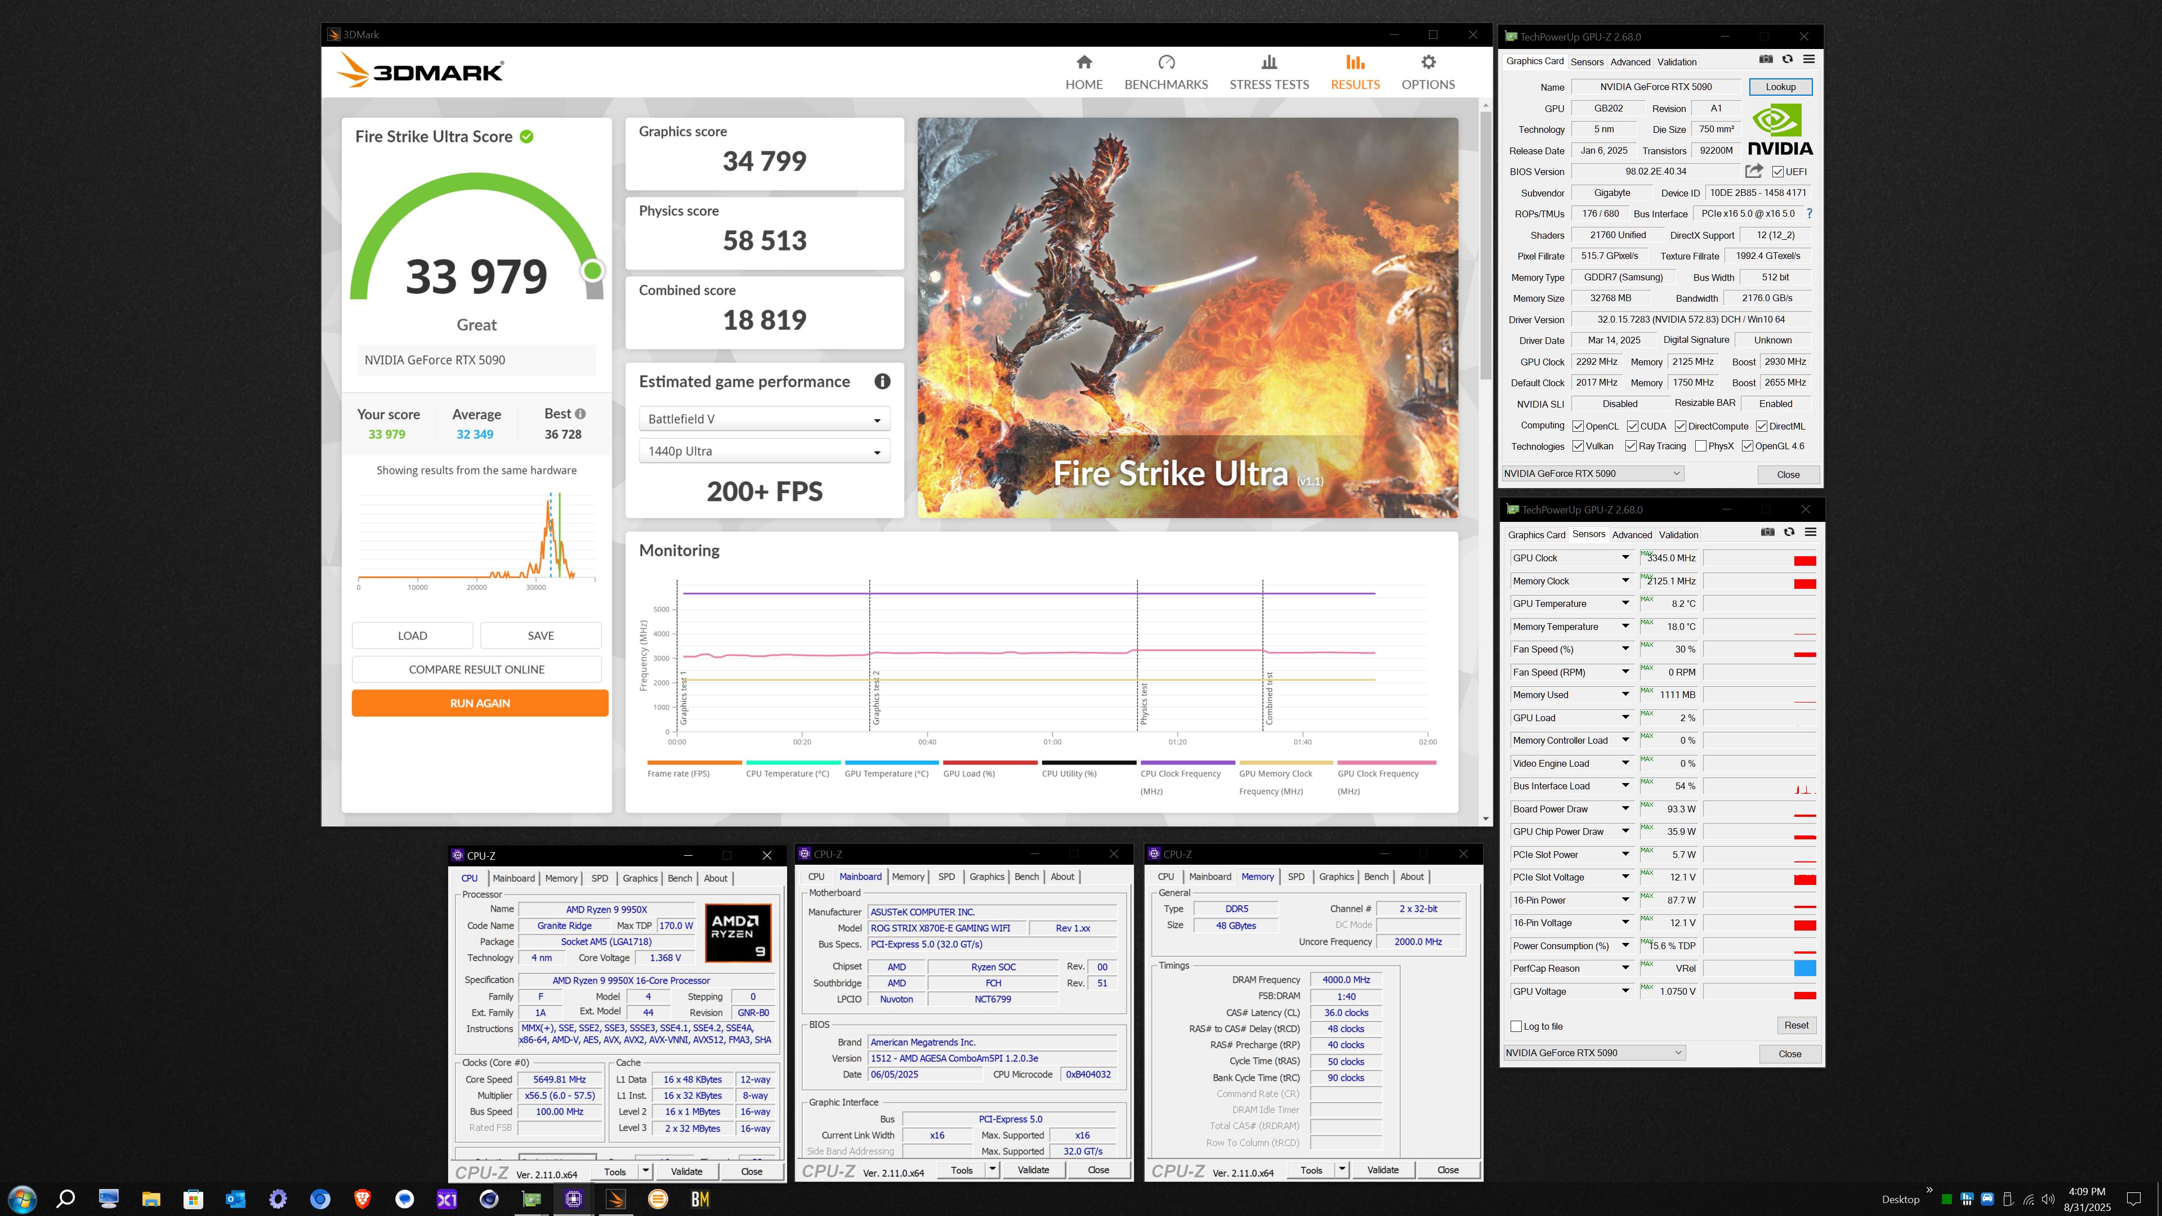
Task: Launch Brave browser from the taskbar
Action: [x=363, y=1199]
